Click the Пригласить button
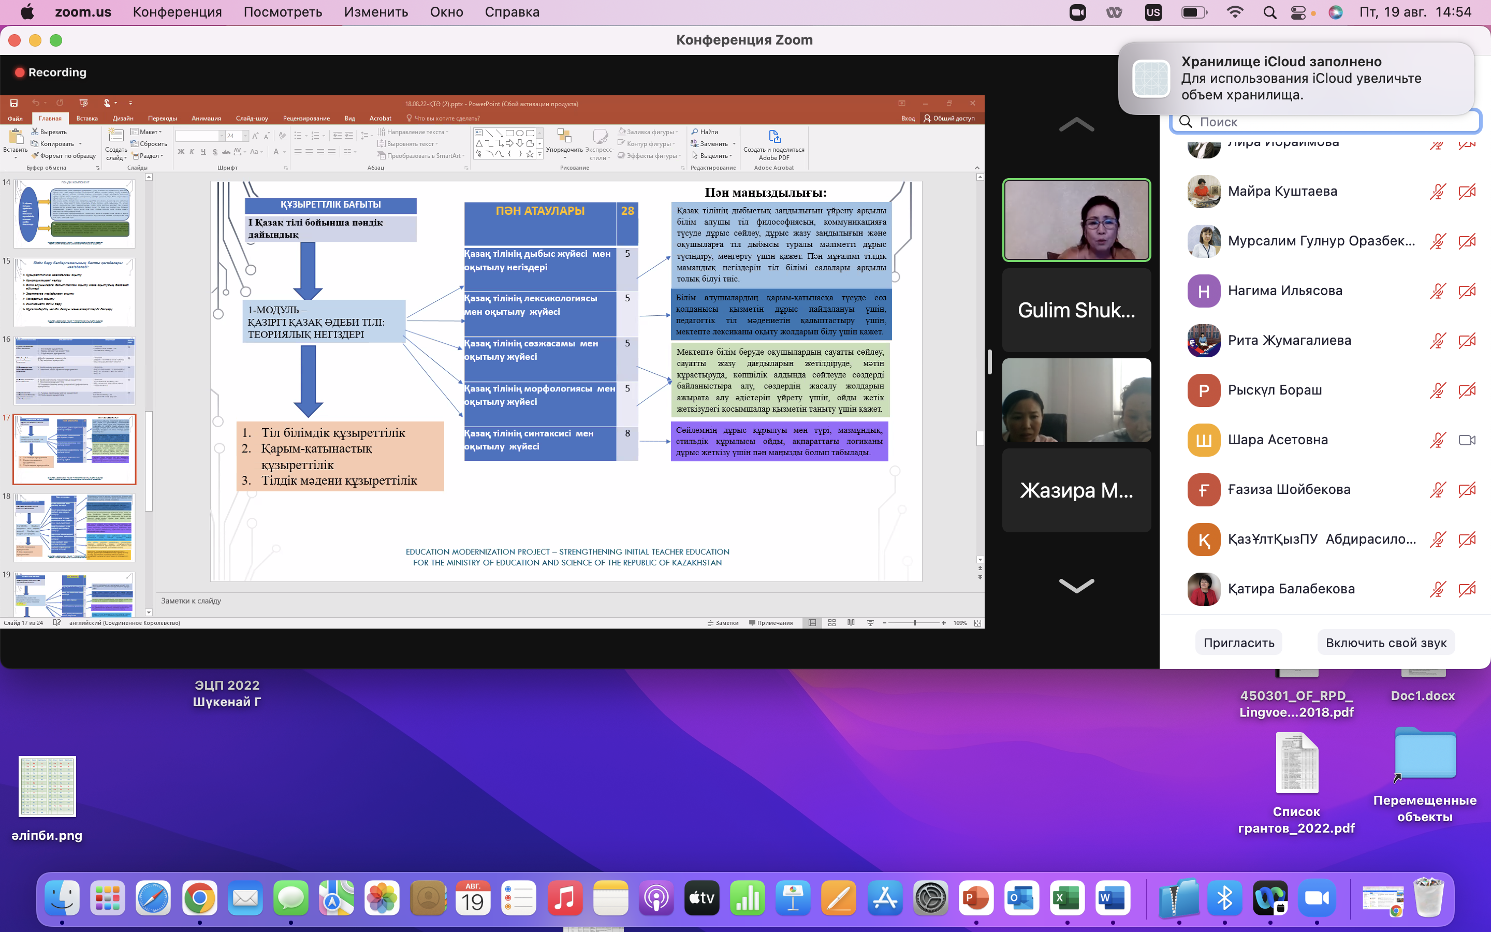 click(1238, 643)
